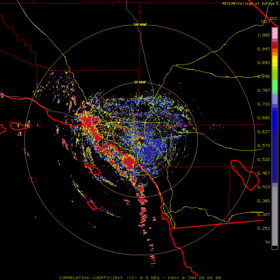Pick the lavender segment of the color bar
The image size is (280, 280).
point(275,99)
